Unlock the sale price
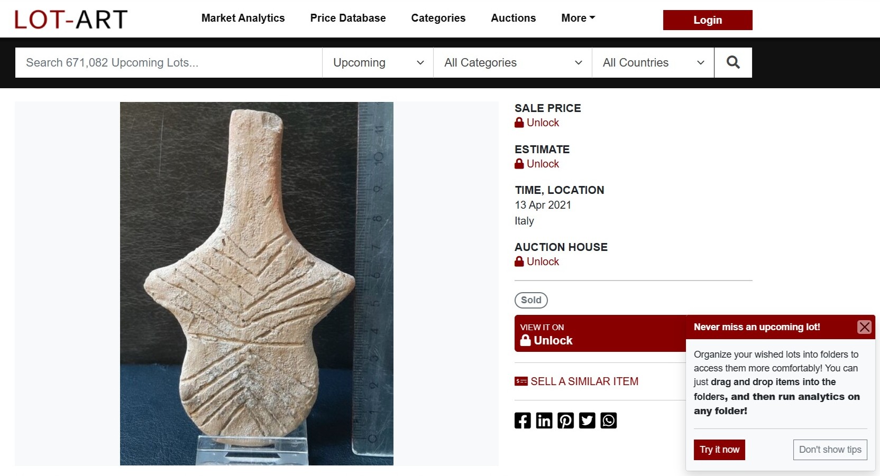This screenshot has width=880, height=476. [x=542, y=123]
